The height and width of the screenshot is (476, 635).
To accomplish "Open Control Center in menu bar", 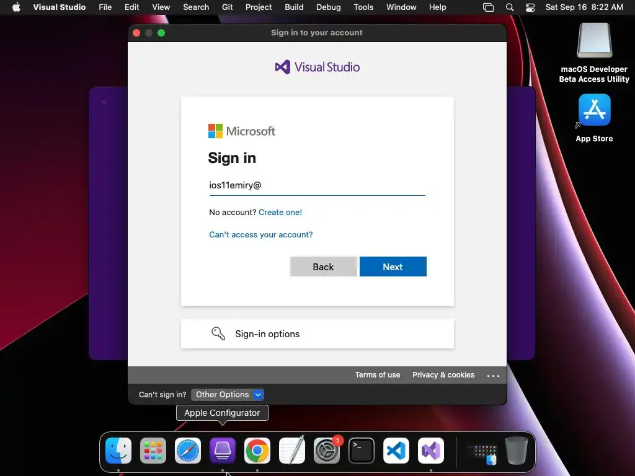I will pyautogui.click(x=530, y=7).
